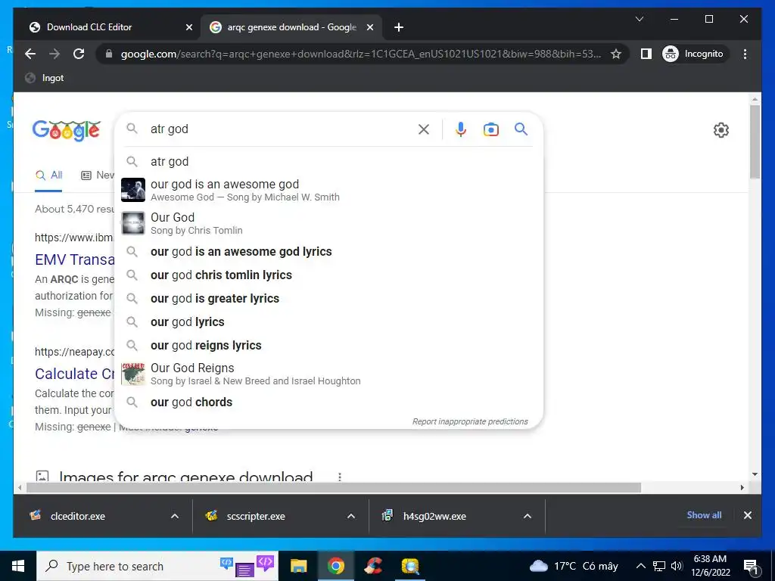Open a new tab with plus button
The image size is (775, 581).
(399, 27)
